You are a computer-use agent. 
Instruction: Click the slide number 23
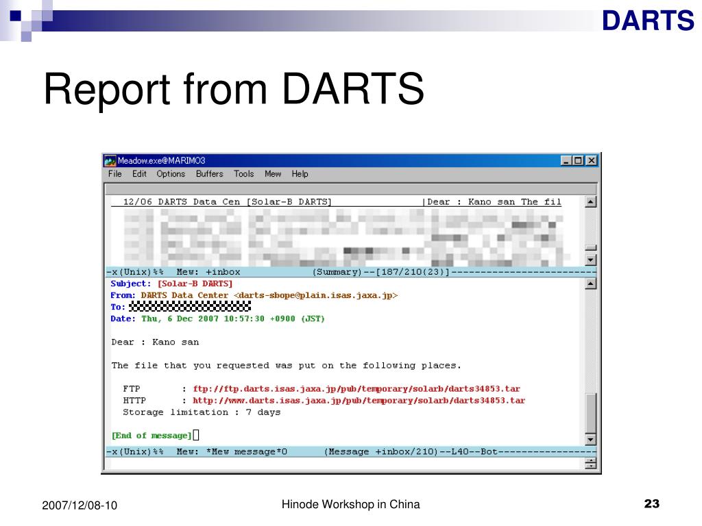(x=652, y=503)
